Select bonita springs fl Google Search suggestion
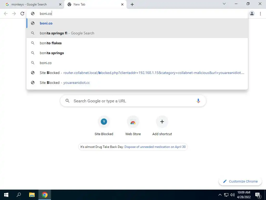 click(137, 33)
